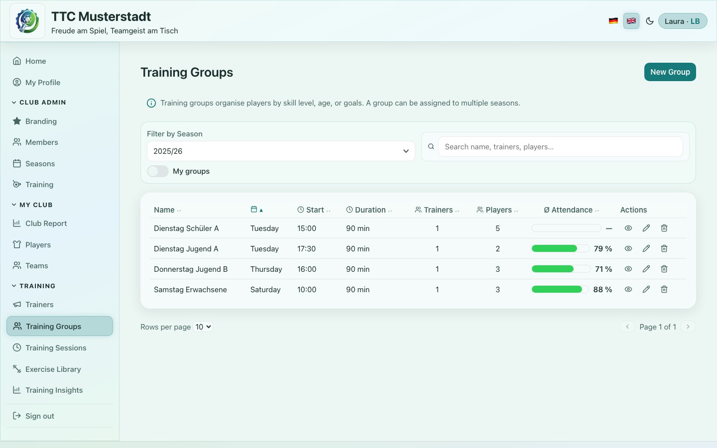717x448 pixels.
Task: Open My Profile page
Action: pyautogui.click(x=60, y=83)
